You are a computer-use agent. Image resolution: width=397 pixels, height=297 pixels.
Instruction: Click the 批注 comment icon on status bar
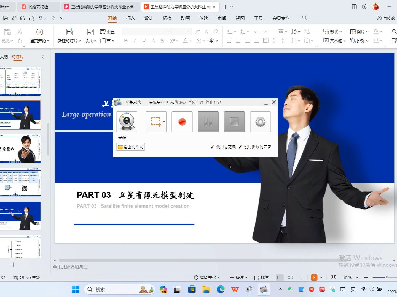click(x=261, y=277)
